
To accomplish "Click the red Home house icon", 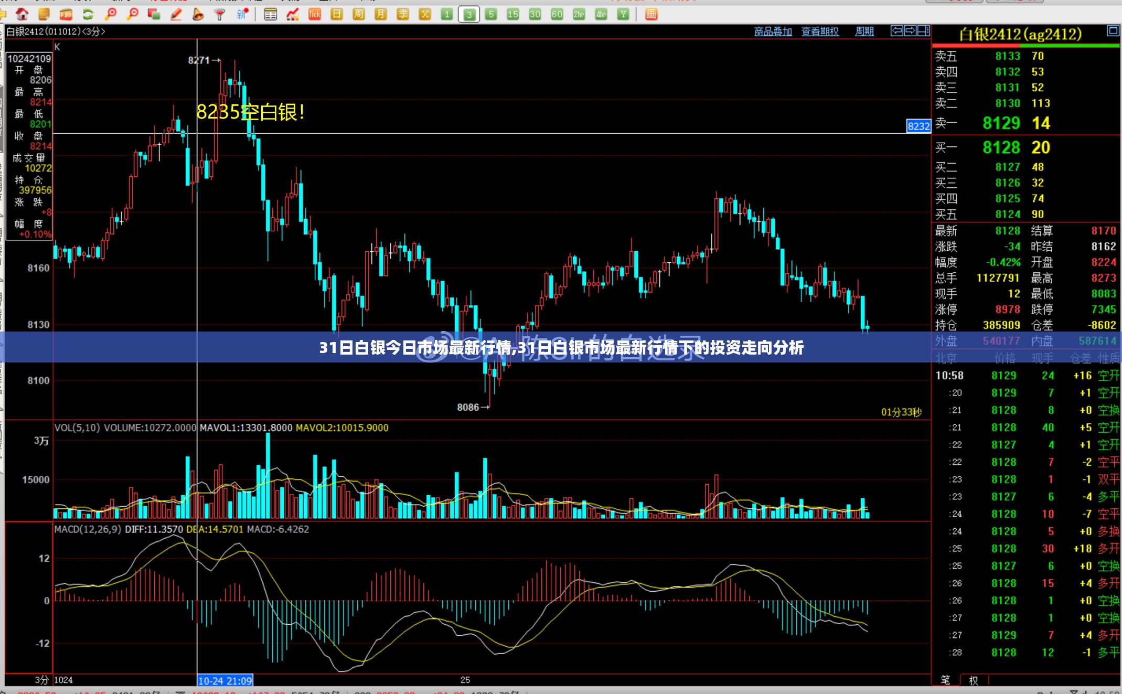I will click(22, 14).
